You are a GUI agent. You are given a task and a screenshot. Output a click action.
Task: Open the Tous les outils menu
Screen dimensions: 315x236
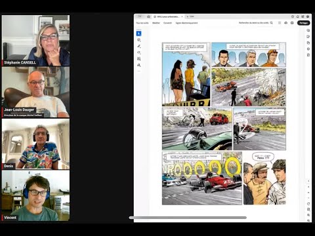(x=142, y=23)
